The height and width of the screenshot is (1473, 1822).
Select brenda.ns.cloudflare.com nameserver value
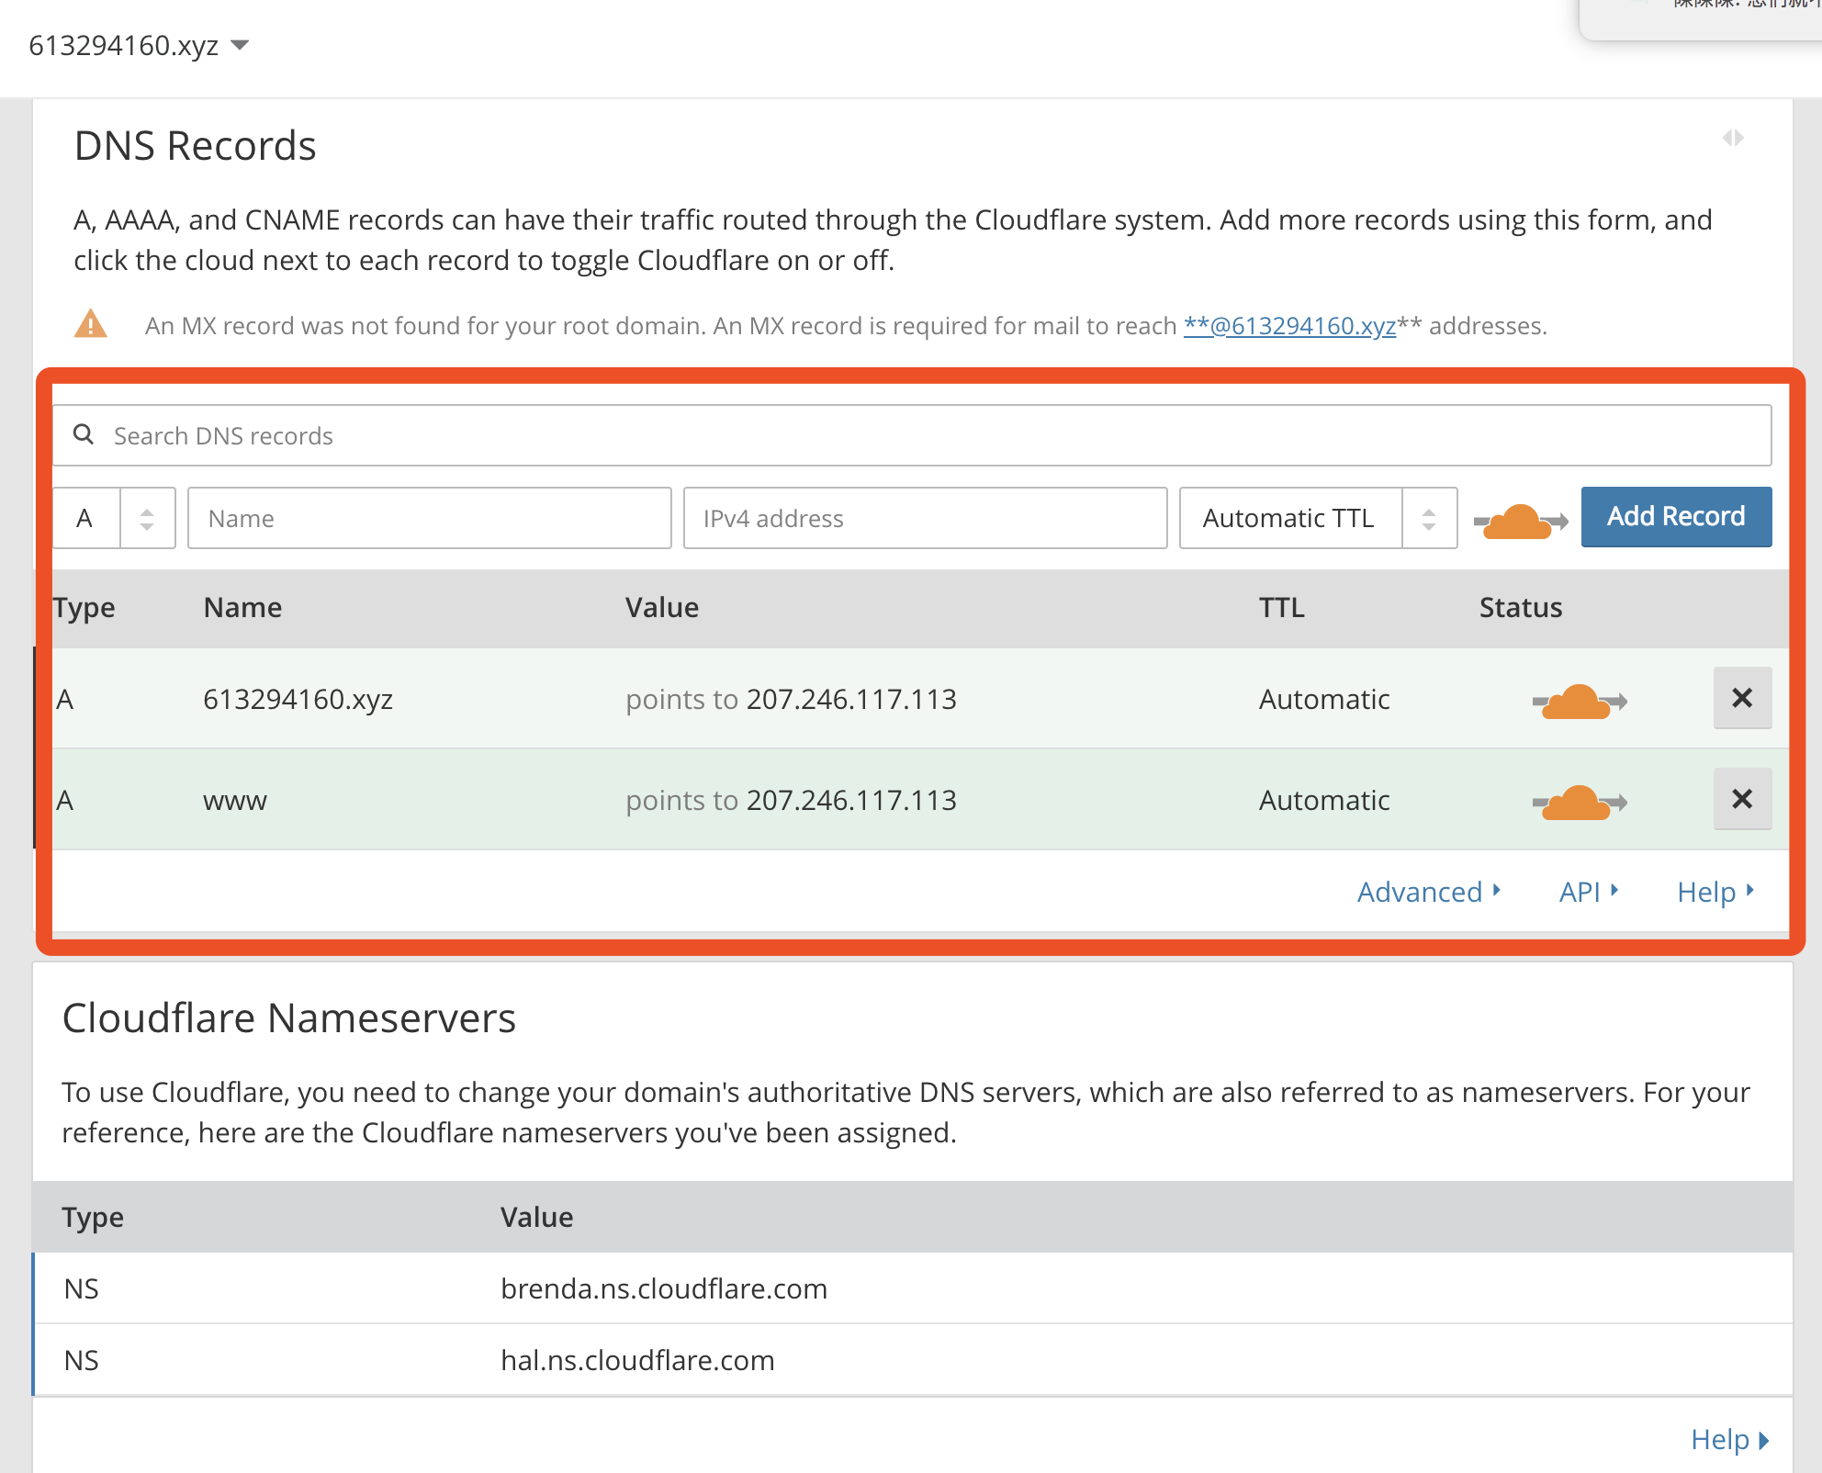pyautogui.click(x=664, y=1288)
